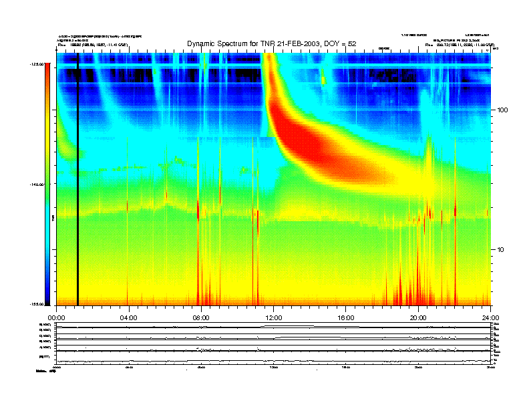Click the "100" frequency axis label
Viewport: 529px width, 409px height.
pyautogui.click(x=503, y=110)
